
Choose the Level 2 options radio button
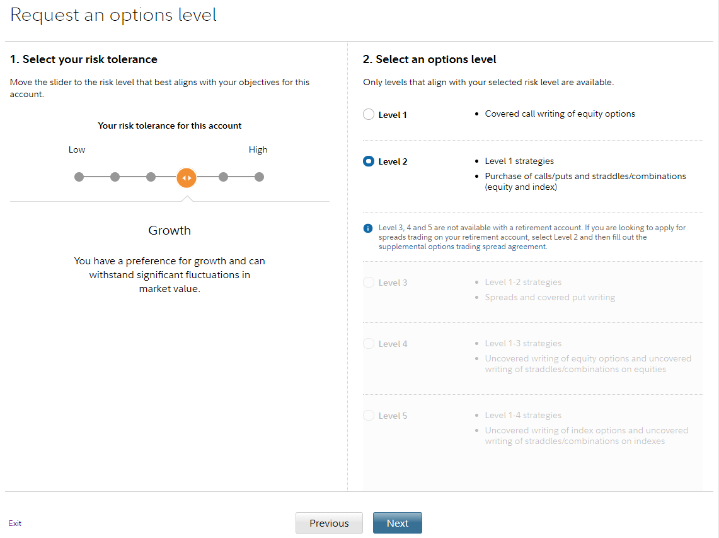(369, 161)
